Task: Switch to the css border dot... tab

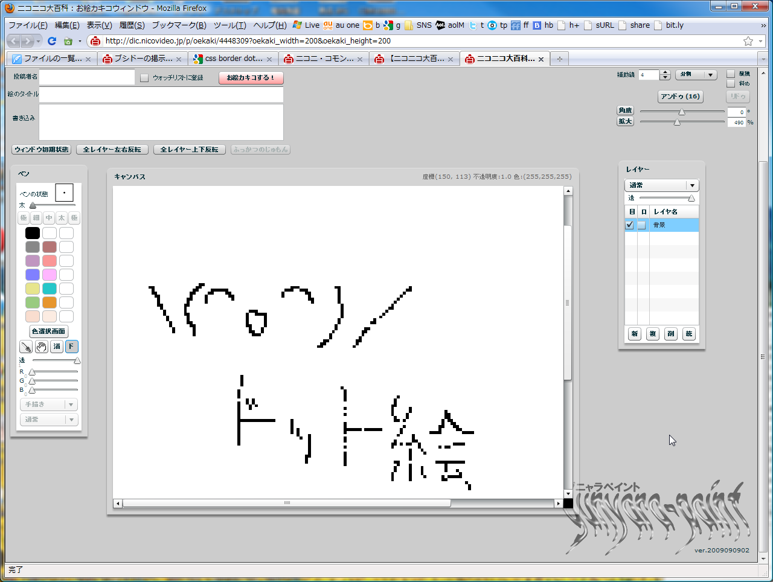Action: coord(233,59)
